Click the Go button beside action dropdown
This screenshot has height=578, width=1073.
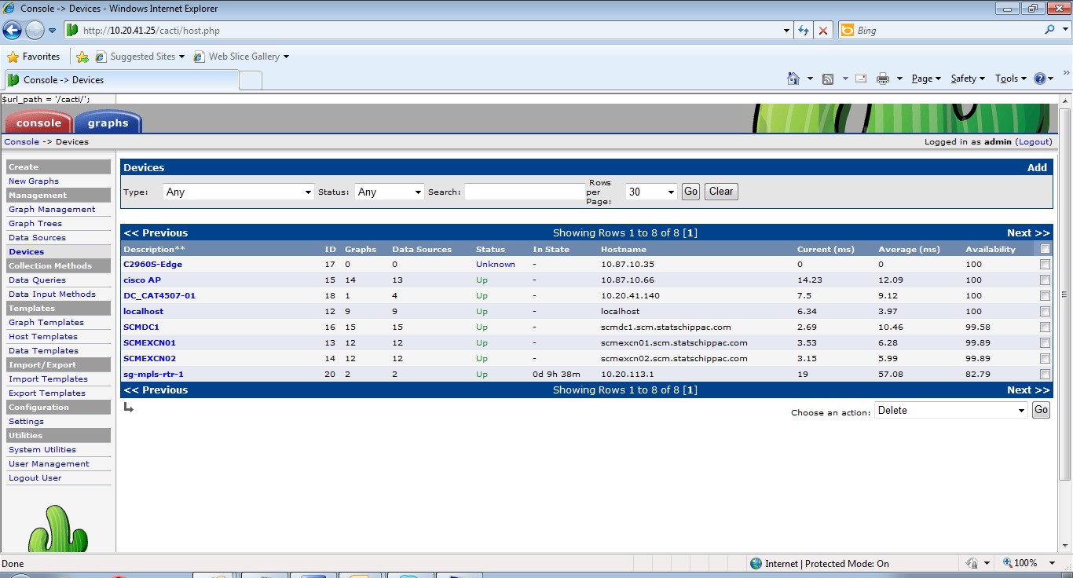coord(1041,410)
